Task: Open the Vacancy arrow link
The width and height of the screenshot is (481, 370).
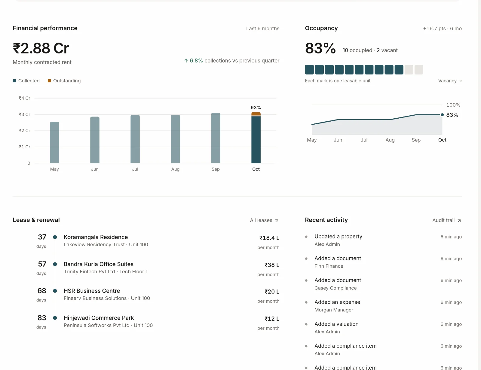Action: (450, 81)
